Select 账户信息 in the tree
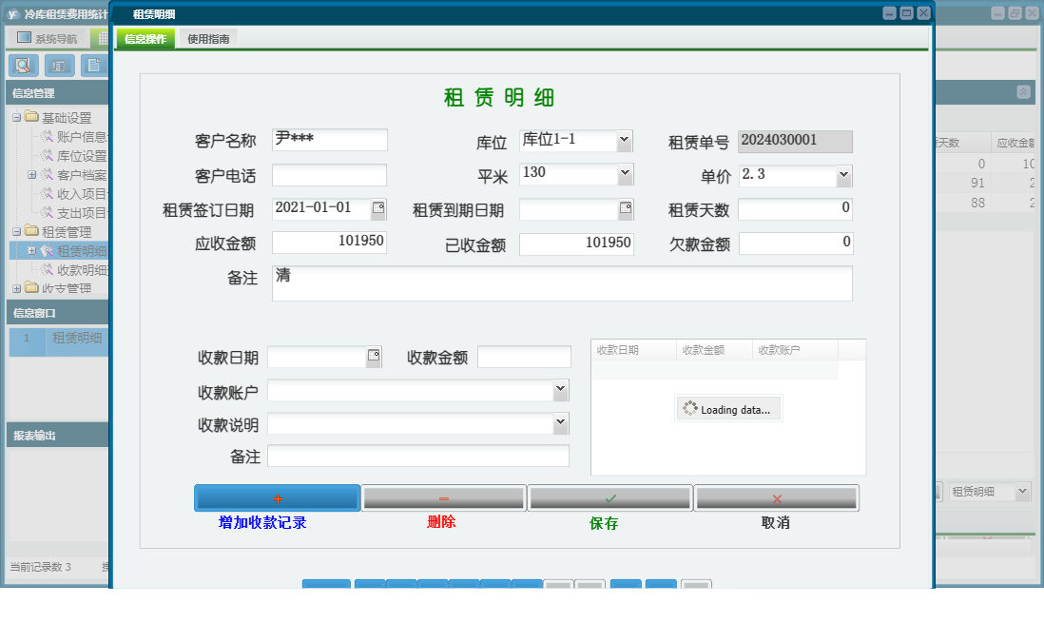This screenshot has height=623, width=1044. tap(81, 137)
